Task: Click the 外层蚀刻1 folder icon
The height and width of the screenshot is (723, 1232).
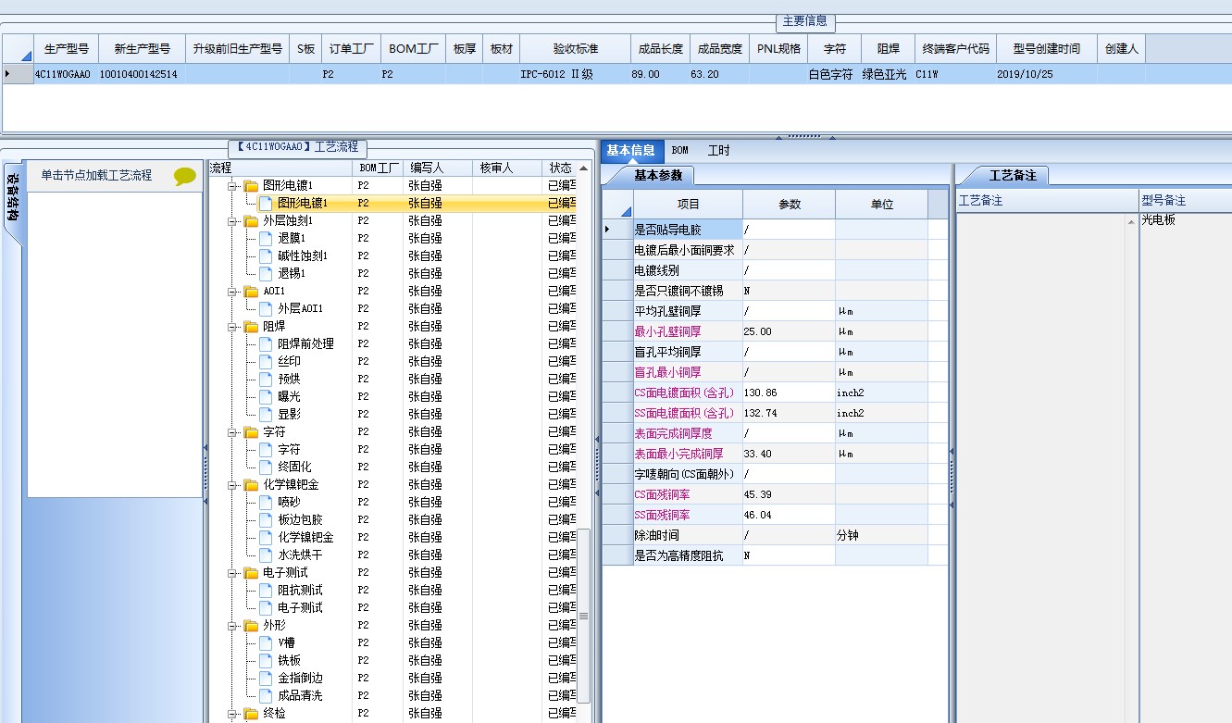Action: tap(251, 221)
